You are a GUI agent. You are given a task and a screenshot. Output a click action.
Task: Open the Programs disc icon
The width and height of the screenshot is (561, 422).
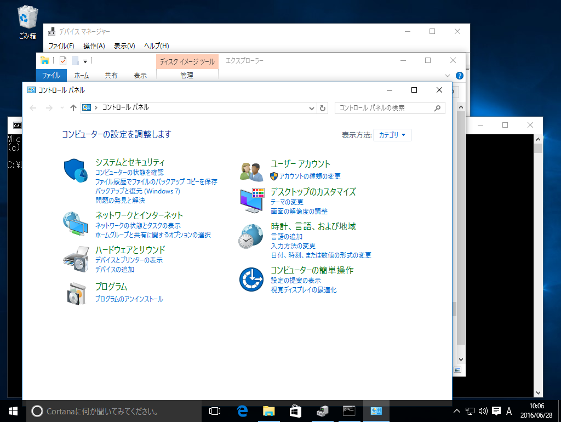click(77, 294)
